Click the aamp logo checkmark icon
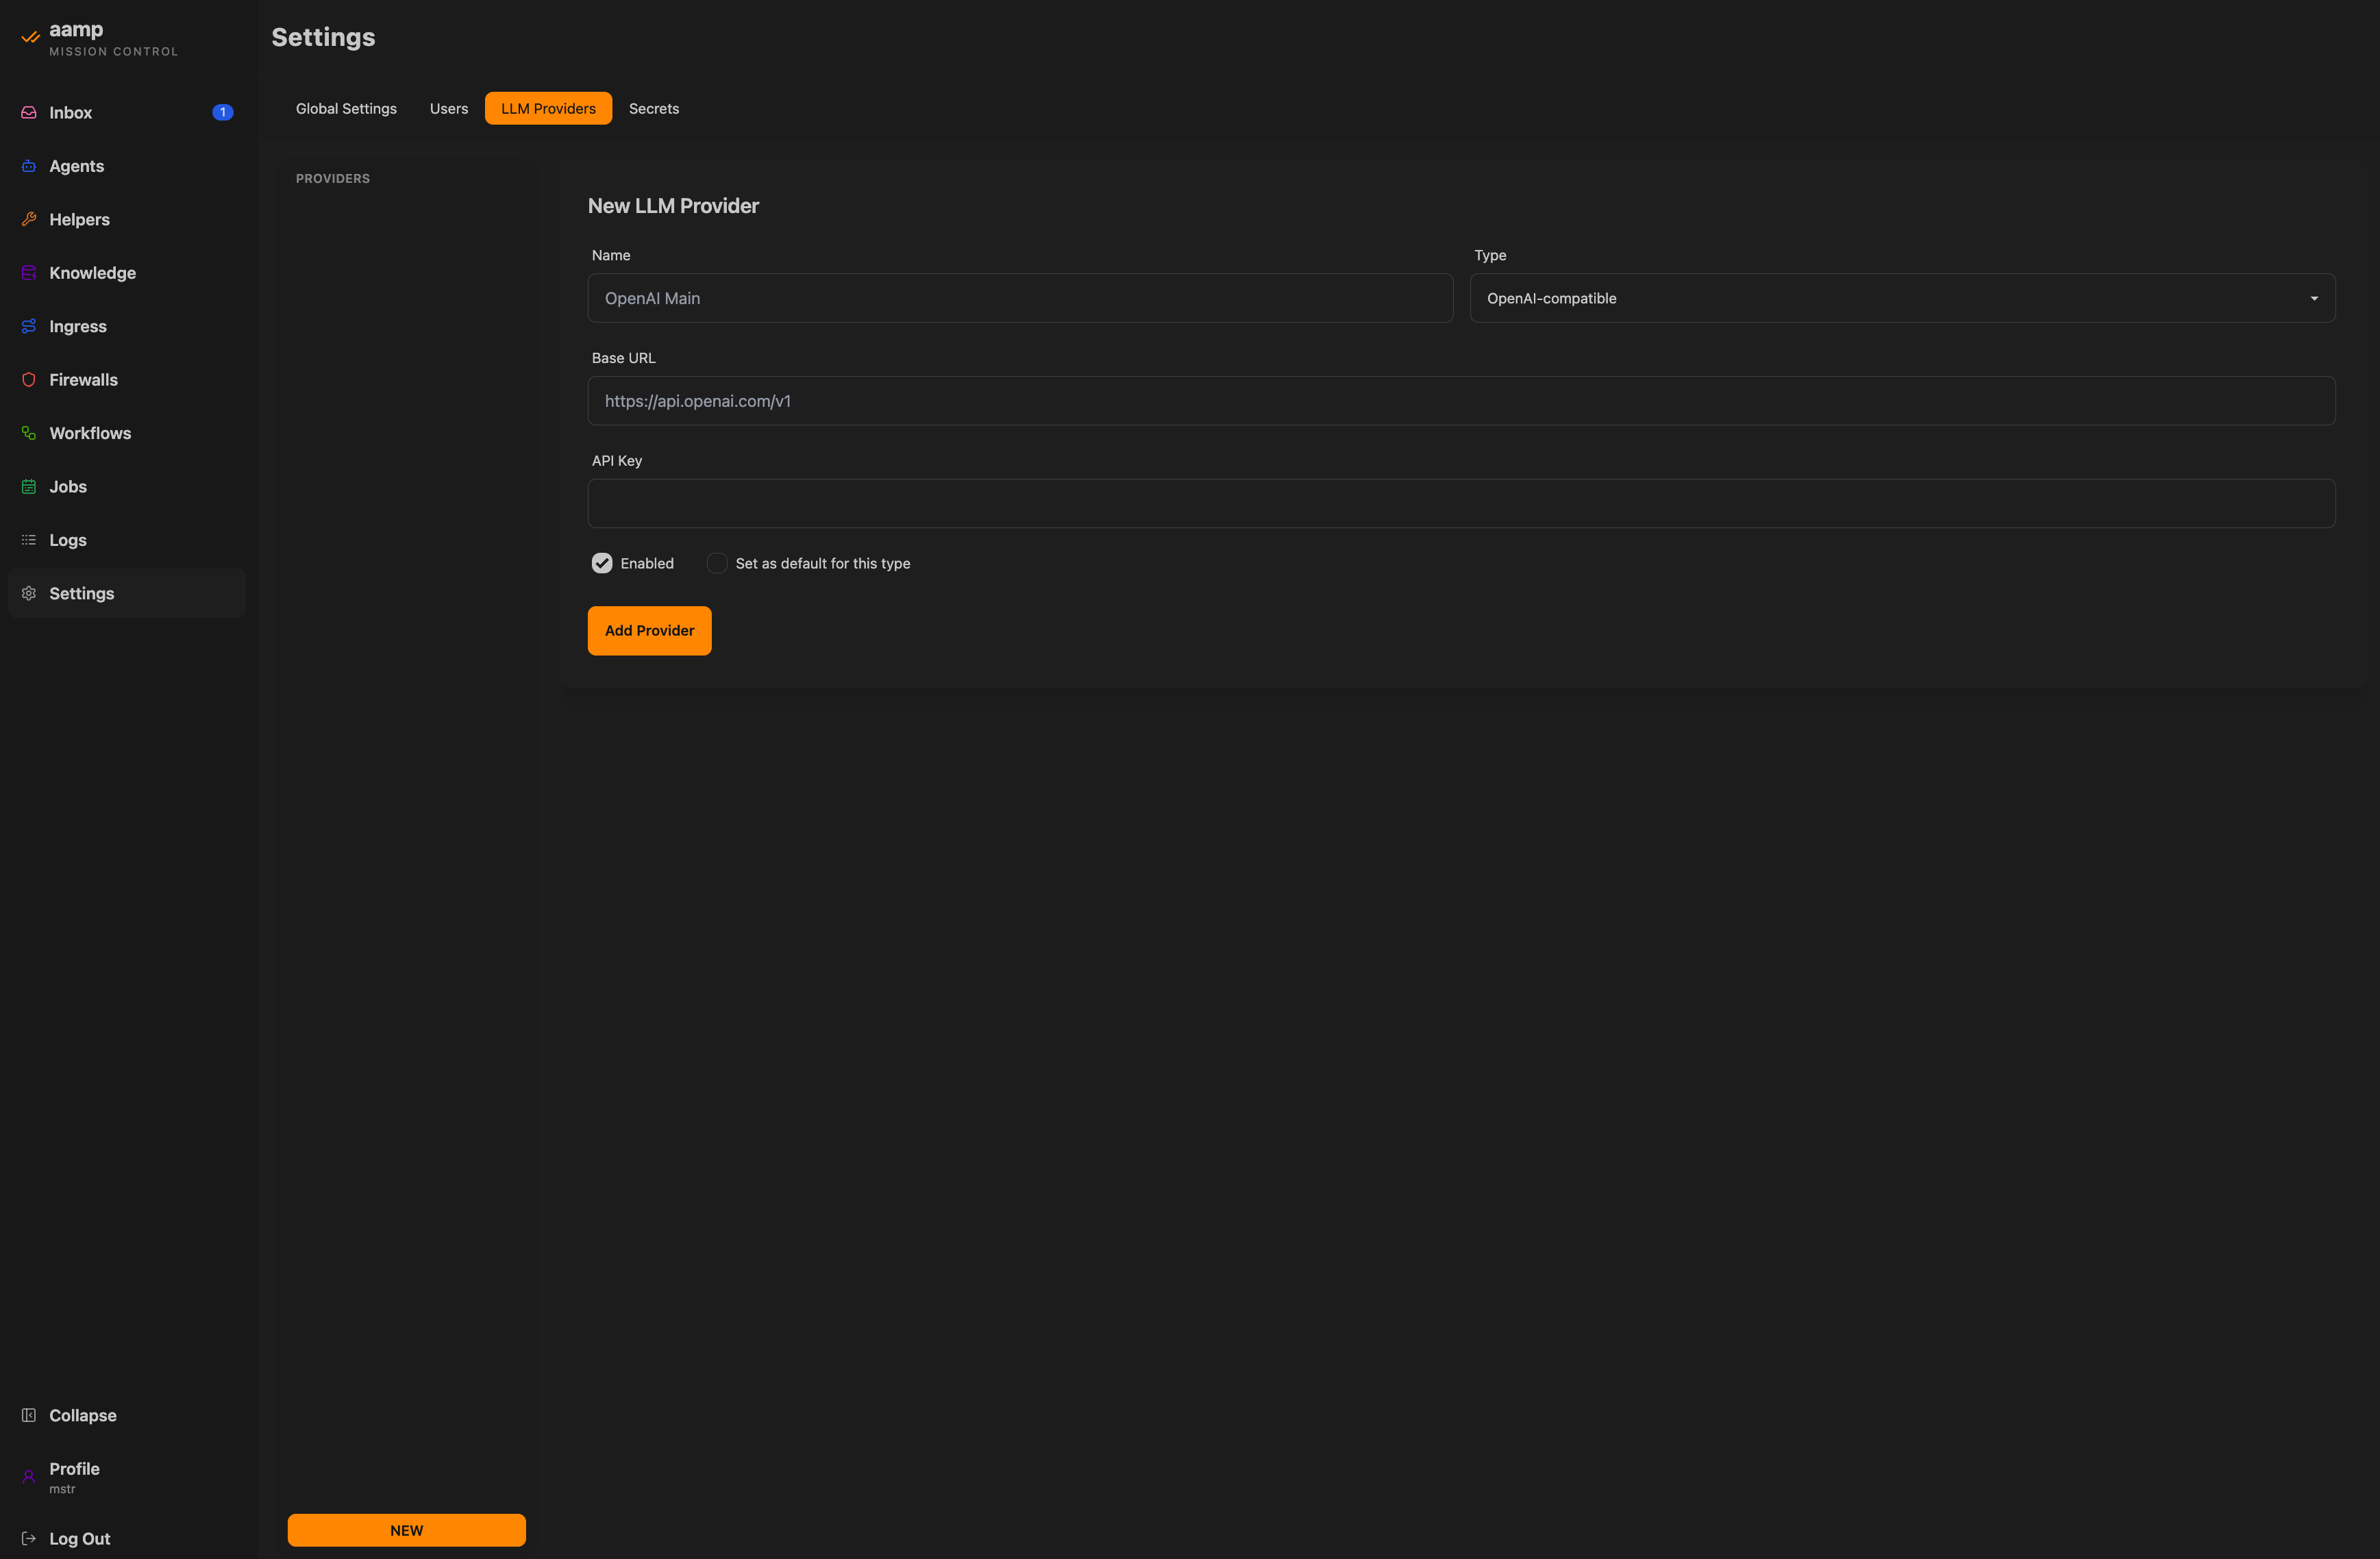2380x1559 pixels. point(31,37)
